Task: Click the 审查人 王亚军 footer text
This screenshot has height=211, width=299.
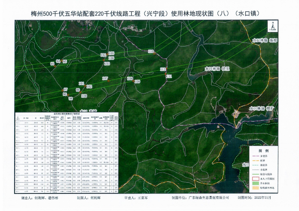Action: click(136, 198)
